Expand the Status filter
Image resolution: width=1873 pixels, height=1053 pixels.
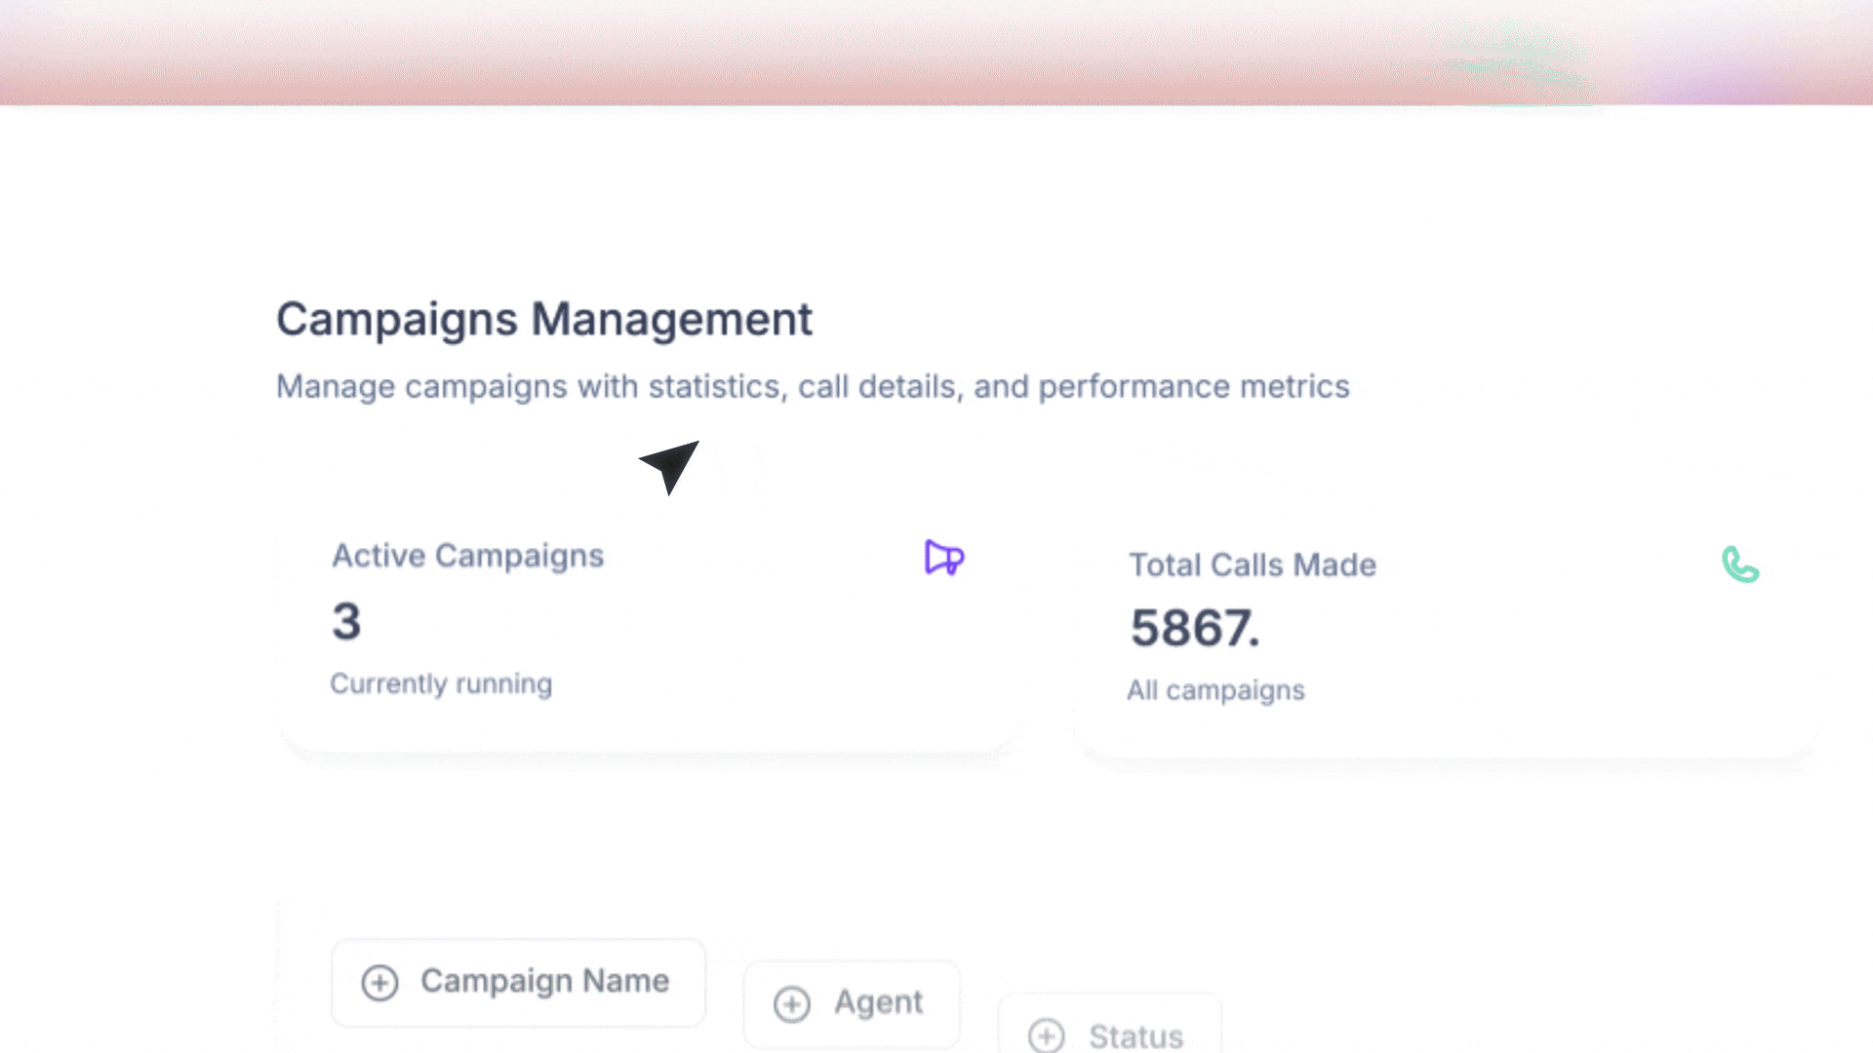pyautogui.click(x=1109, y=1032)
